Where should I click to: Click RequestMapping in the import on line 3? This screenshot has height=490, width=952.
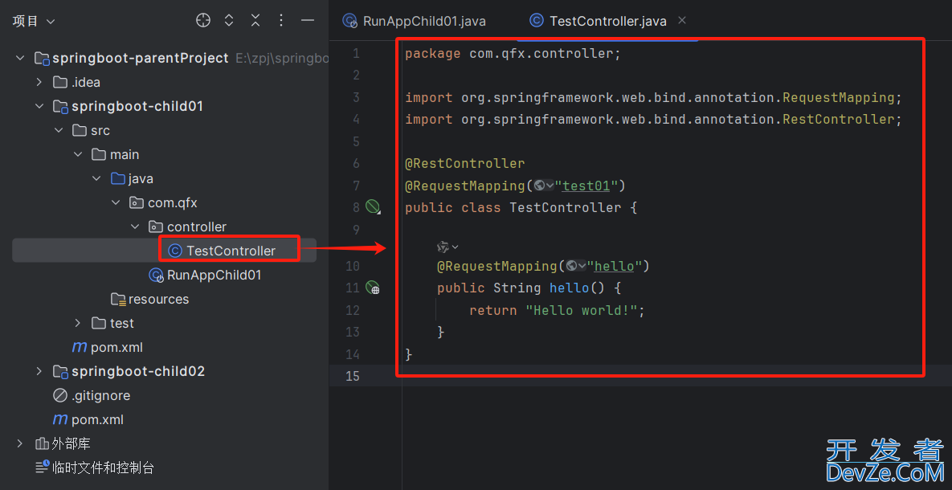coord(838,97)
